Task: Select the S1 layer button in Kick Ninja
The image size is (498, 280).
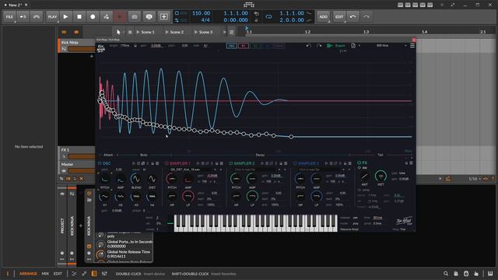Action: pos(244,46)
